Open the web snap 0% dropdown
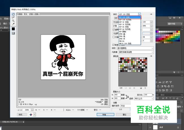Viewport: 184px width, 130px height. (151, 37)
